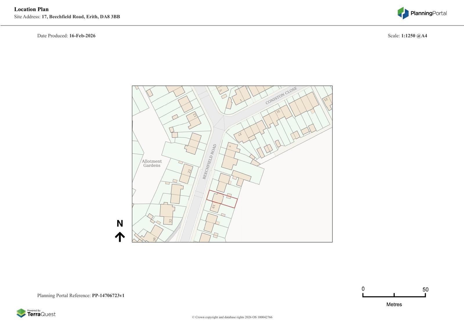
Task: Click the house numbered 32
Action: pyautogui.click(x=167, y=214)
